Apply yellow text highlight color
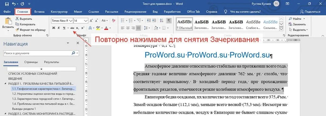This screenshot has height=116, width=326. click(x=98, y=28)
